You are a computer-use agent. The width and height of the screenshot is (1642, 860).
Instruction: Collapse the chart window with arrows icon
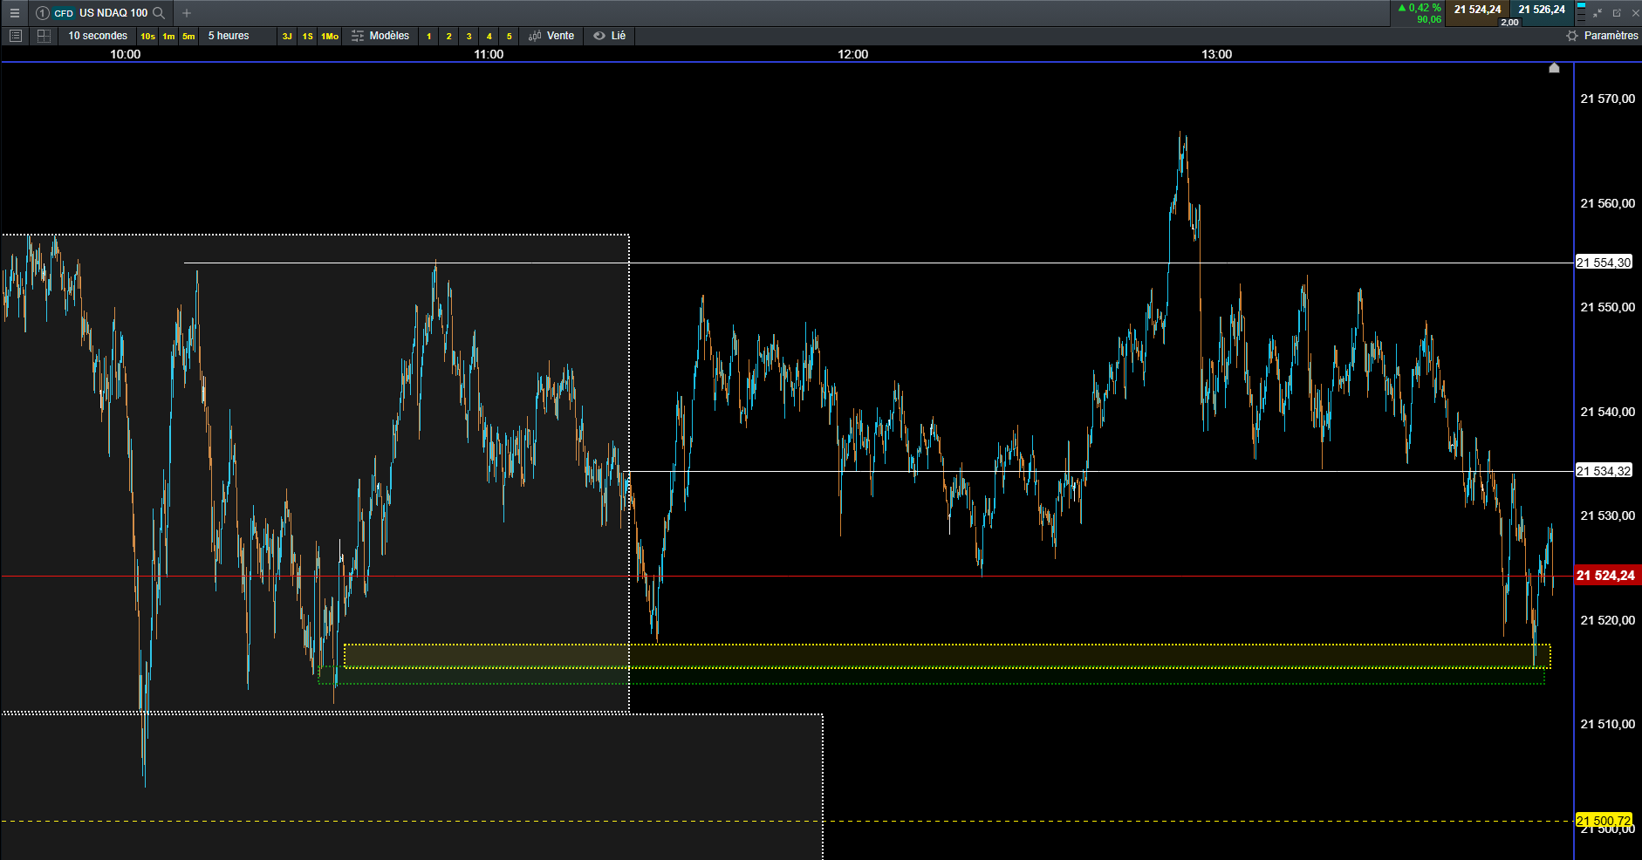(1598, 13)
